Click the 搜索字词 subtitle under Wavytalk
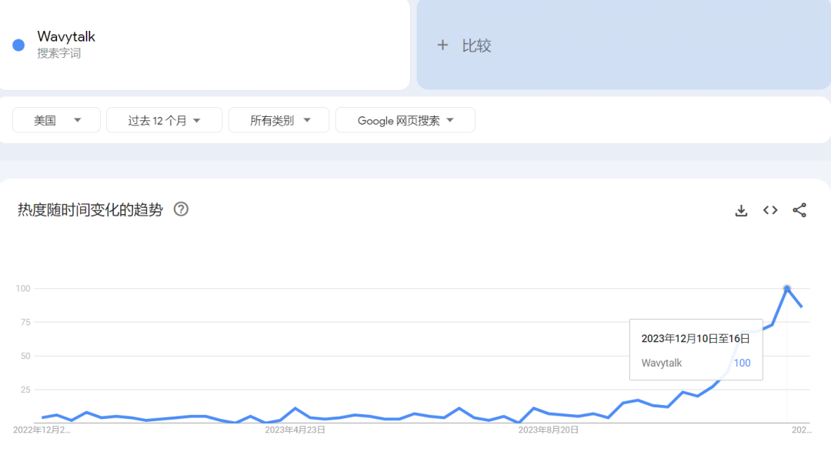831x462 pixels. pos(58,54)
